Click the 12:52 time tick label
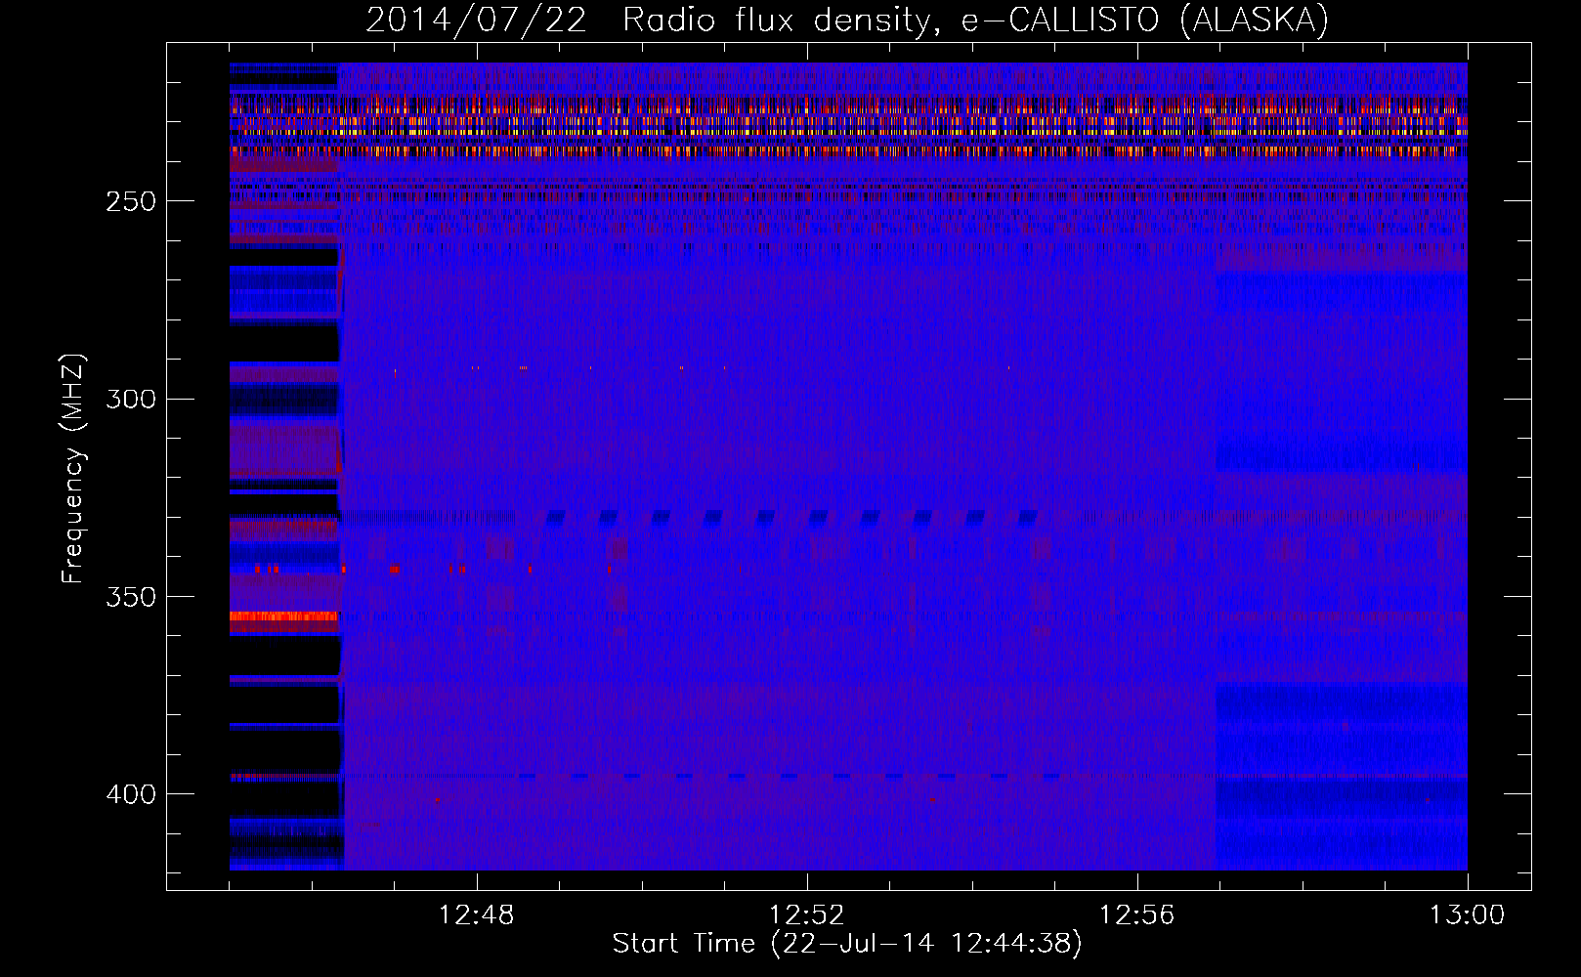Viewport: 1581px width, 977px height. (806, 915)
